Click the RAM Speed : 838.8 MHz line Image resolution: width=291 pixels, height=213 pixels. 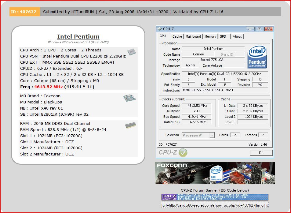pyautogui.click(x=63, y=130)
